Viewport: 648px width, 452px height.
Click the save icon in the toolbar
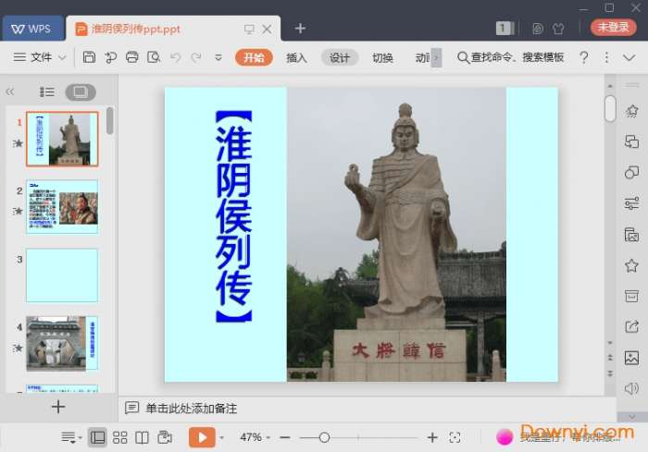89,57
